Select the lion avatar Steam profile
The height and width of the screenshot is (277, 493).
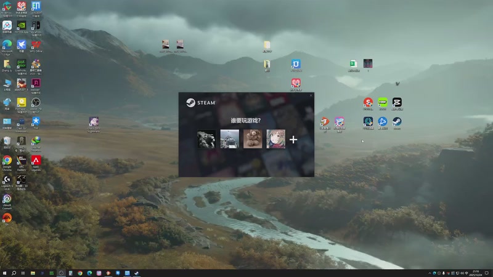pos(206,139)
